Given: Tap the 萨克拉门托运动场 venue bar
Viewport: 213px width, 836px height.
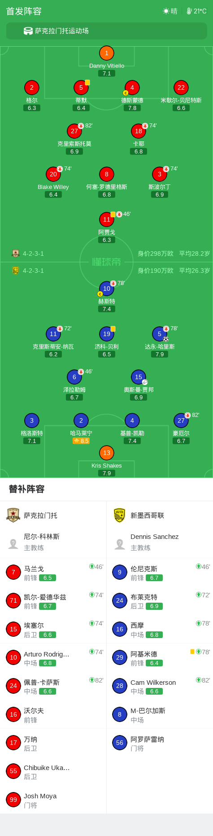Looking at the screenshot, I should coord(107,31).
